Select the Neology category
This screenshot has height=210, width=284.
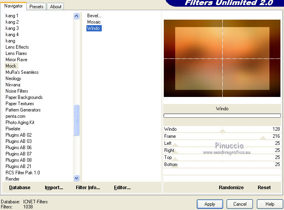[13, 79]
